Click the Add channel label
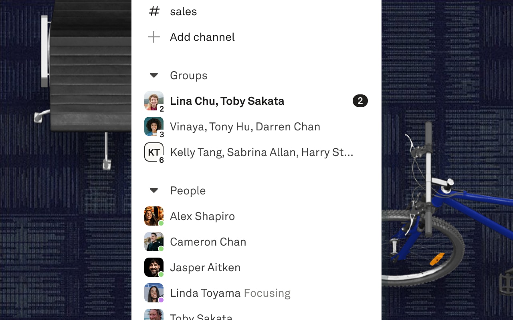This screenshot has width=513, height=320. point(202,37)
